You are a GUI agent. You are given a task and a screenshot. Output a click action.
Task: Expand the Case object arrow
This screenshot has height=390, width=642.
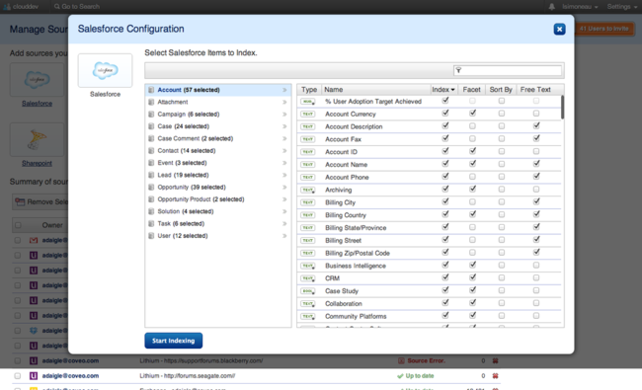[x=284, y=126]
